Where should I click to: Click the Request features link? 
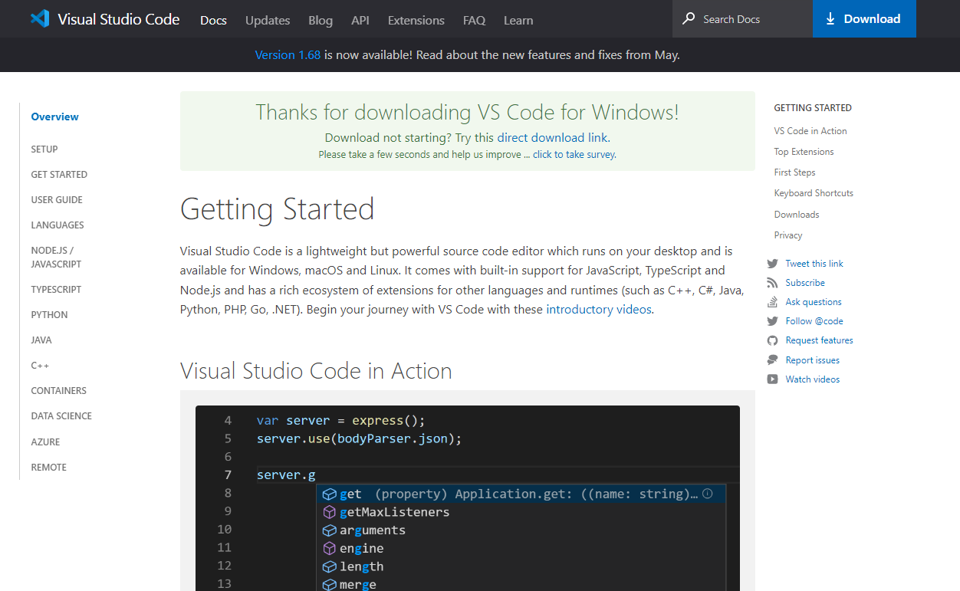tap(819, 340)
